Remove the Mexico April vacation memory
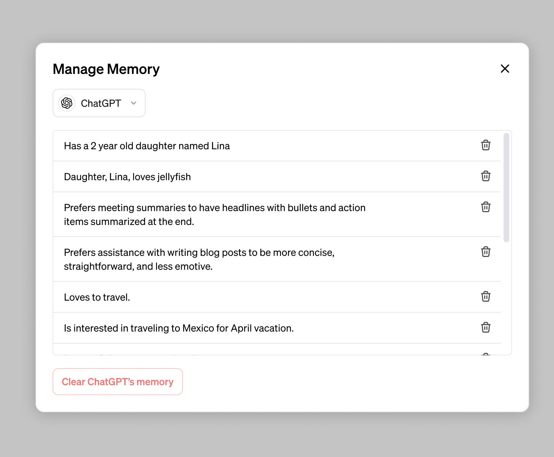The height and width of the screenshot is (457, 554). click(x=485, y=328)
